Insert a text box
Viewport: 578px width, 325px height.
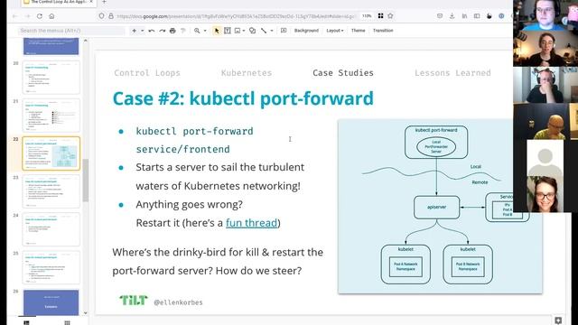[228, 31]
